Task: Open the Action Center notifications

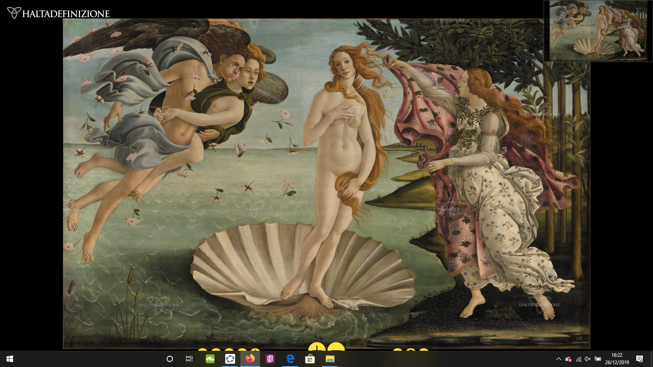Action: tap(640, 359)
